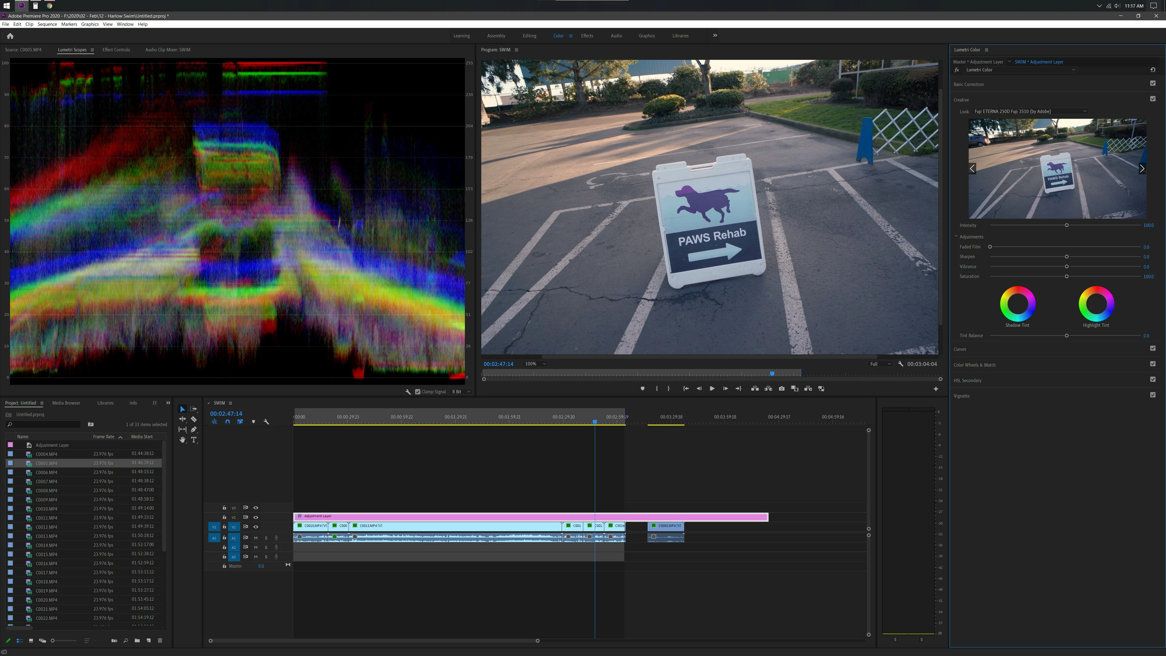Select the Type tool
Screen dimensions: 1166x656
194,439
